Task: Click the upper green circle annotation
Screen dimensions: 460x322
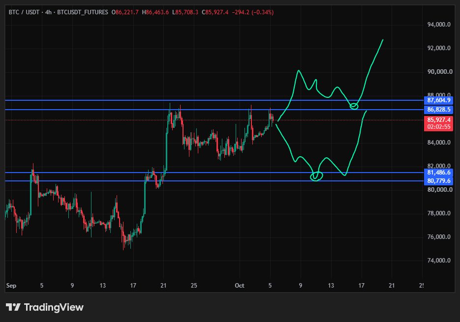Action: tap(354, 106)
